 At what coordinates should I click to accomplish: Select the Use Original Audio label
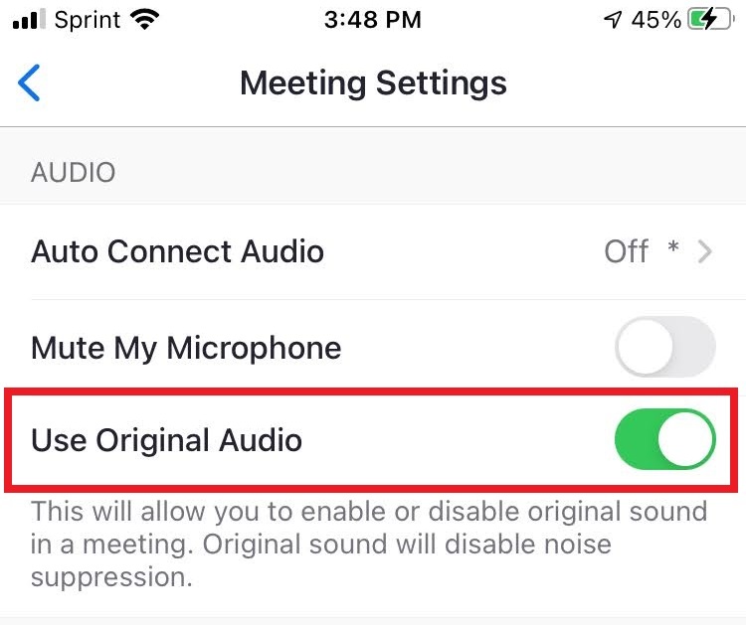[x=166, y=440]
